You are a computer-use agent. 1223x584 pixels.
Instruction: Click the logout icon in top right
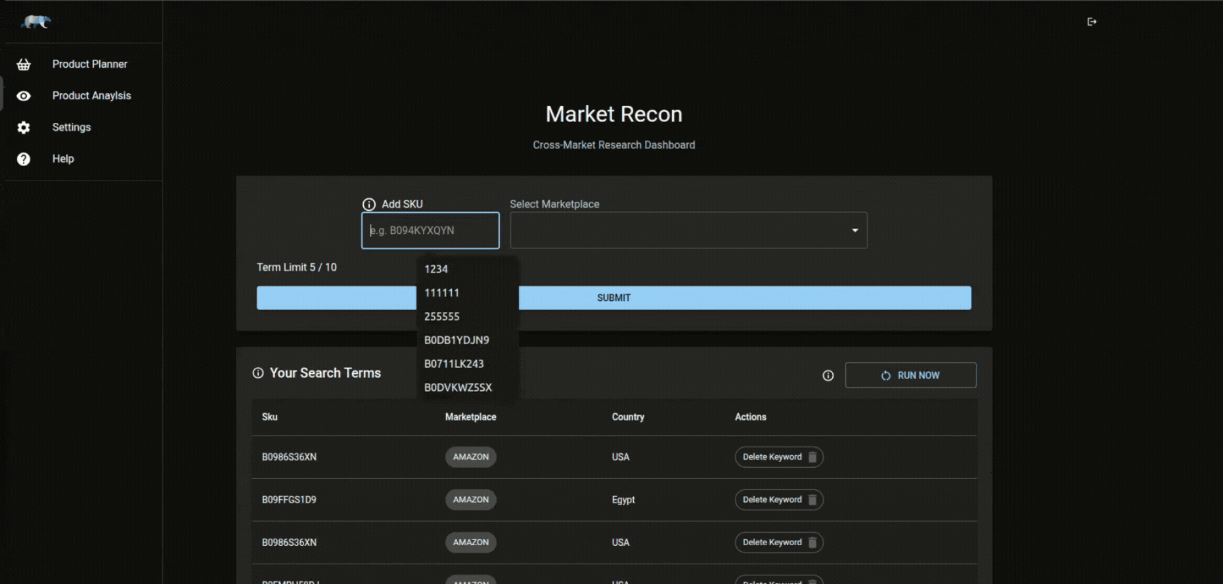click(x=1092, y=22)
